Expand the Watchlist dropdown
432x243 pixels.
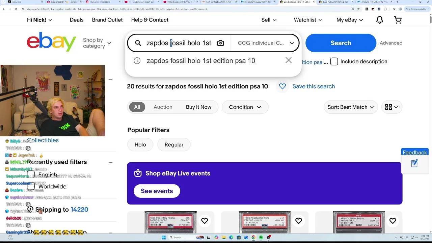click(x=308, y=20)
